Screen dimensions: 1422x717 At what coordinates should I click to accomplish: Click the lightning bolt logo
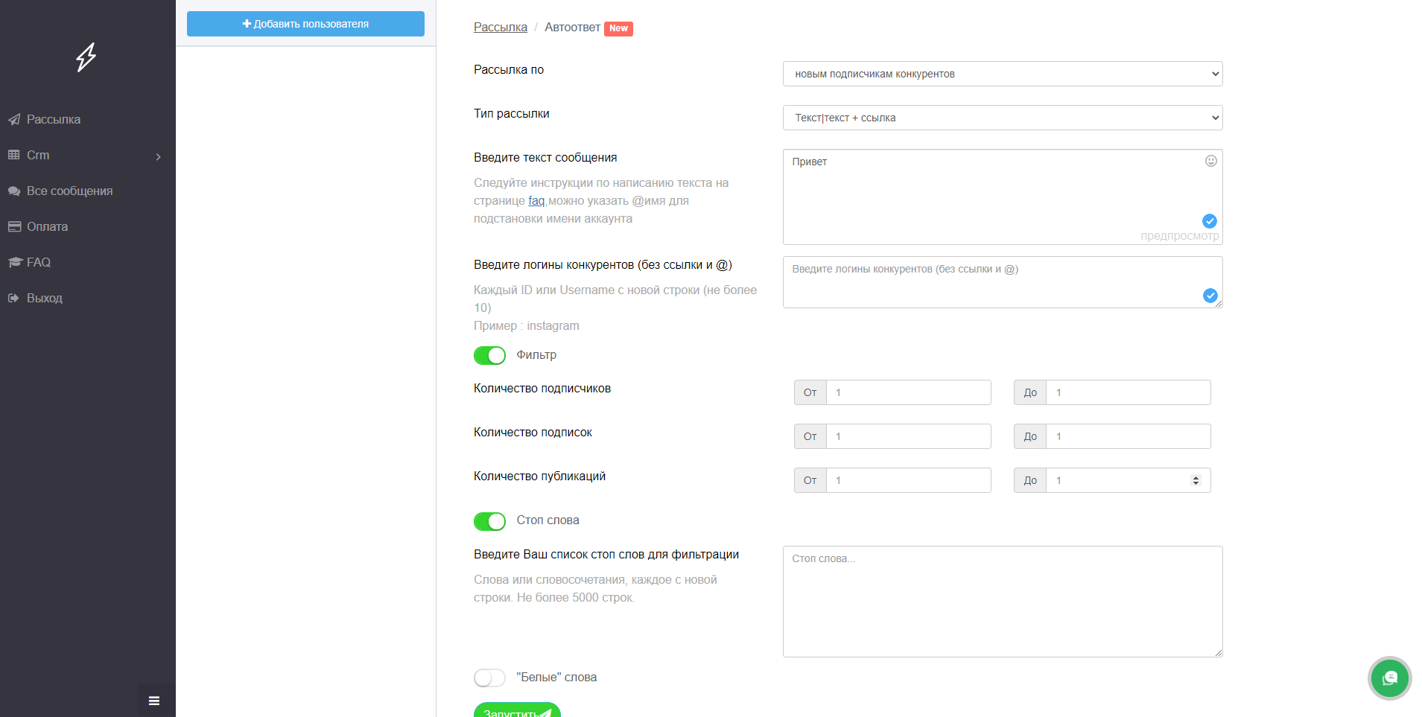[x=86, y=57]
